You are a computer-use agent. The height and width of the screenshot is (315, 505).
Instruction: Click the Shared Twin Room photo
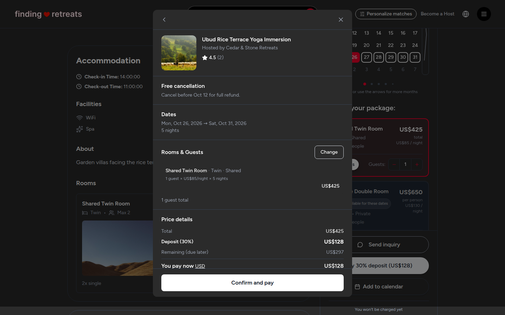pyautogui.click(x=117, y=248)
